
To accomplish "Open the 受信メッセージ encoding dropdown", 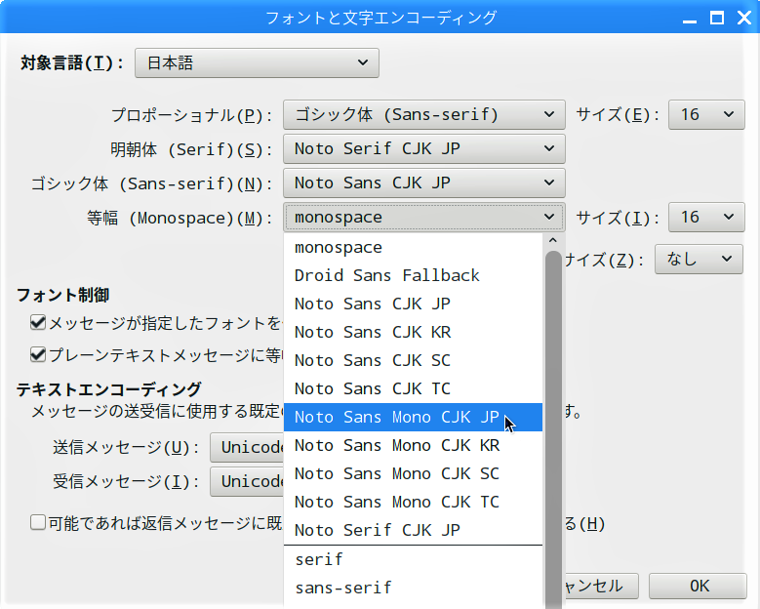I will 247,481.
